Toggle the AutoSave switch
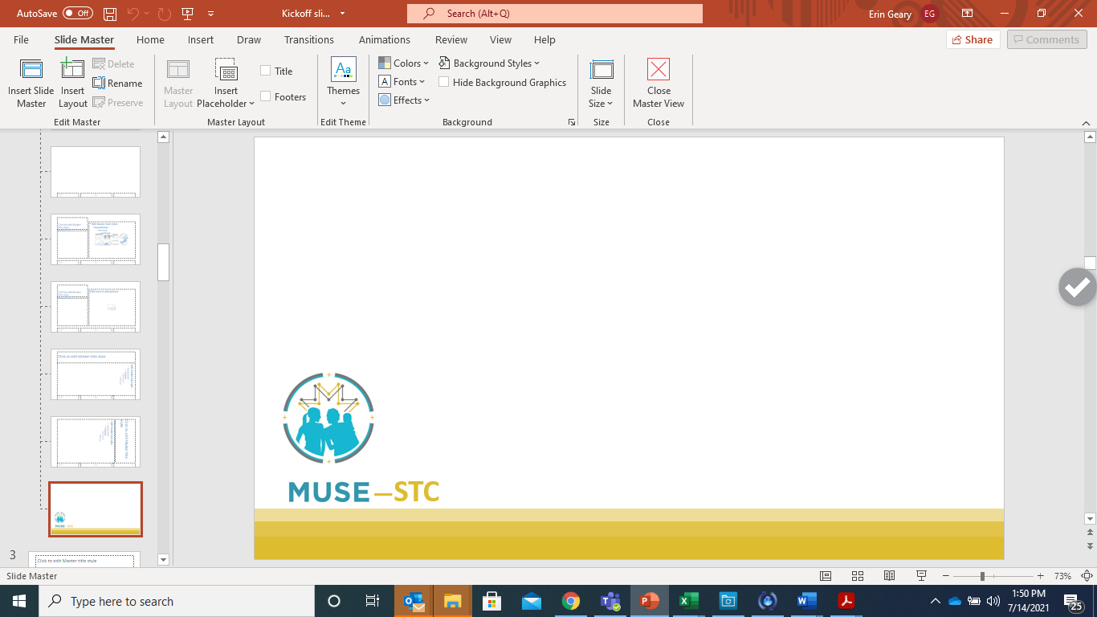The width and height of the screenshot is (1097, 617). (x=78, y=14)
